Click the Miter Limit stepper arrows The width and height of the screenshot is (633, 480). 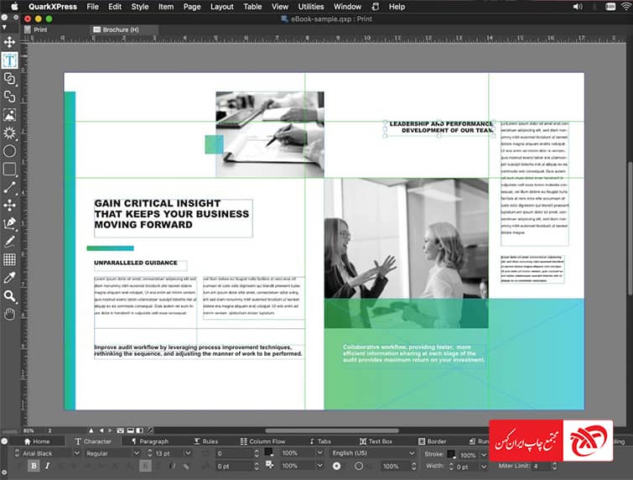click(x=554, y=466)
